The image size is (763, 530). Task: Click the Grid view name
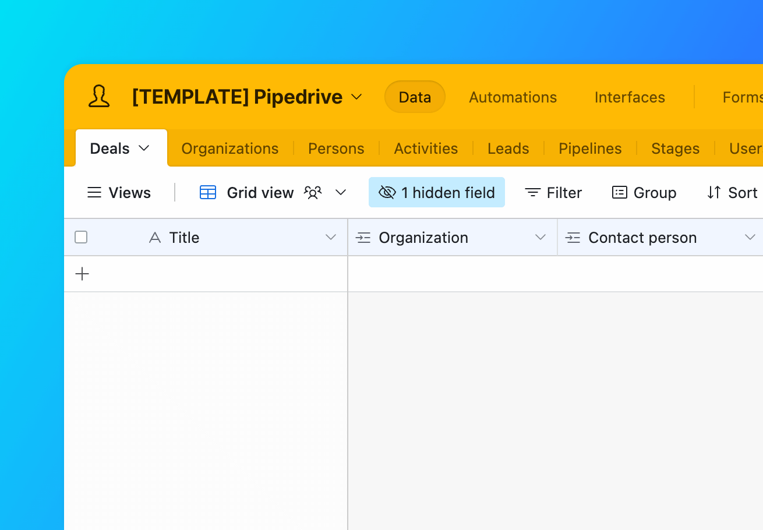point(260,193)
